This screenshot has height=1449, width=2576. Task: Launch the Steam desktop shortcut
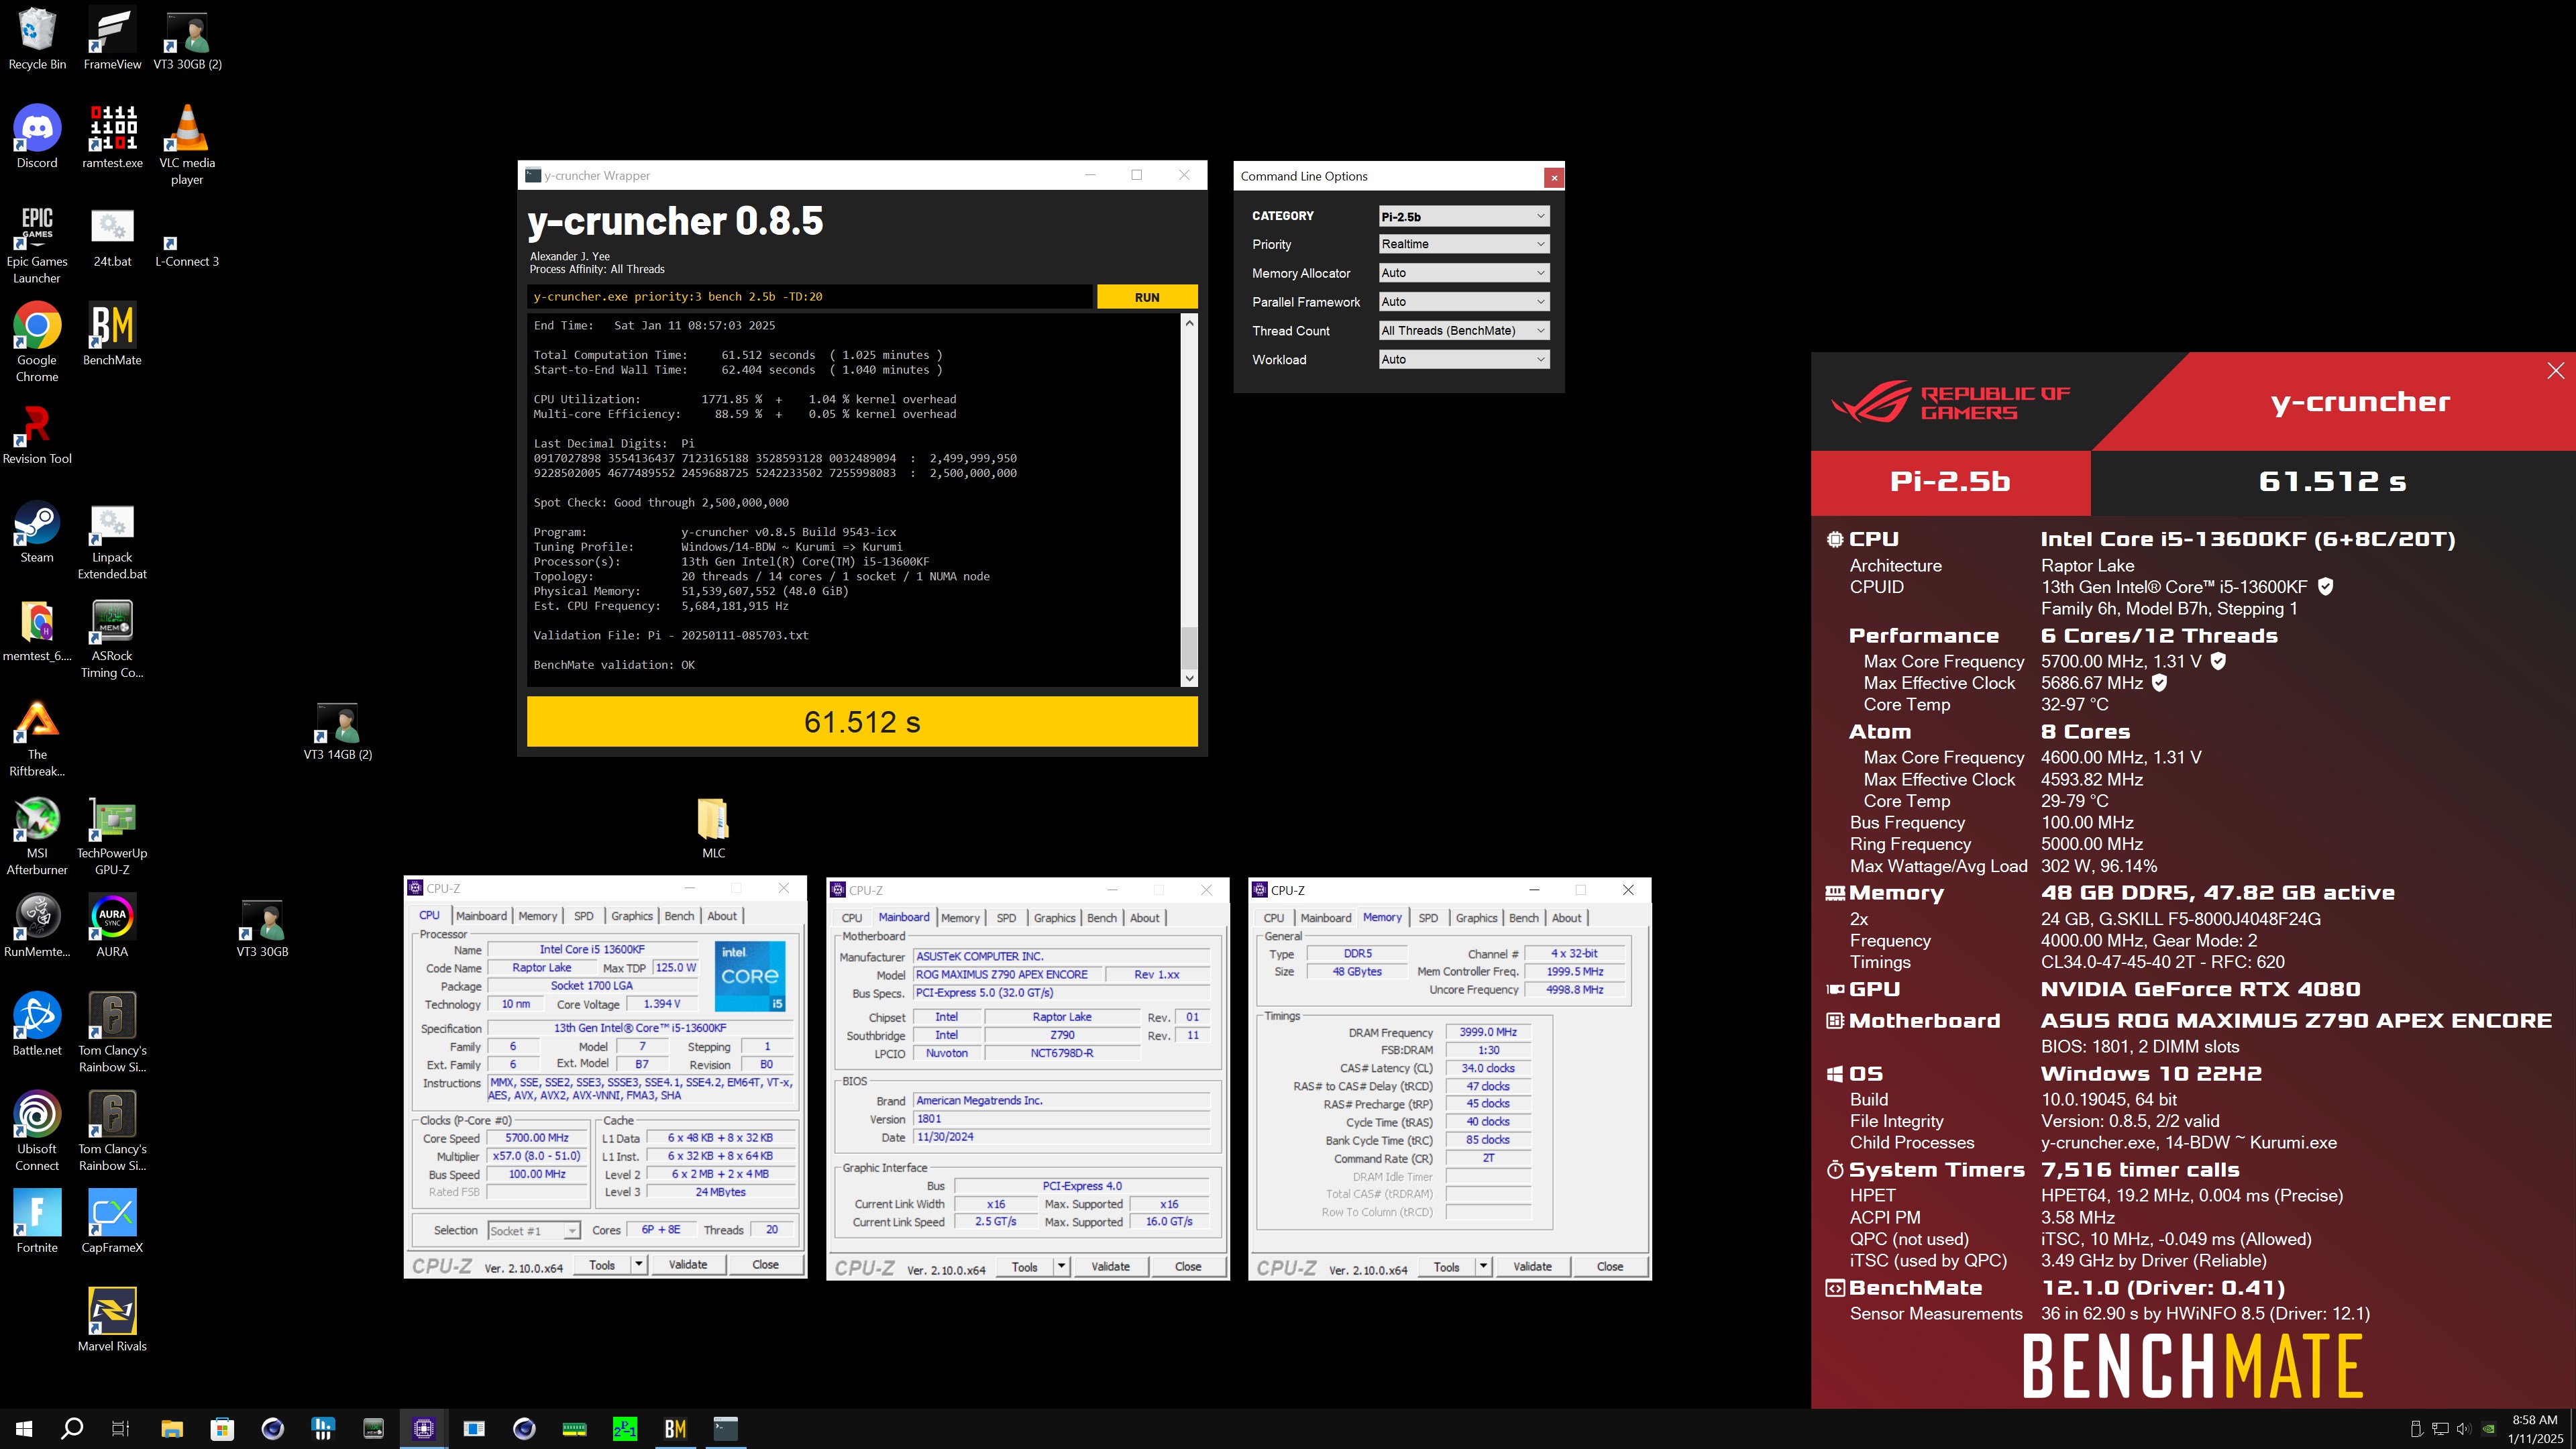[x=37, y=532]
